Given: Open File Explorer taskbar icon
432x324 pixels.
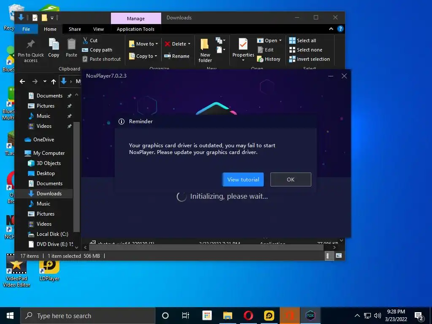Looking at the screenshot, I should (x=227, y=316).
